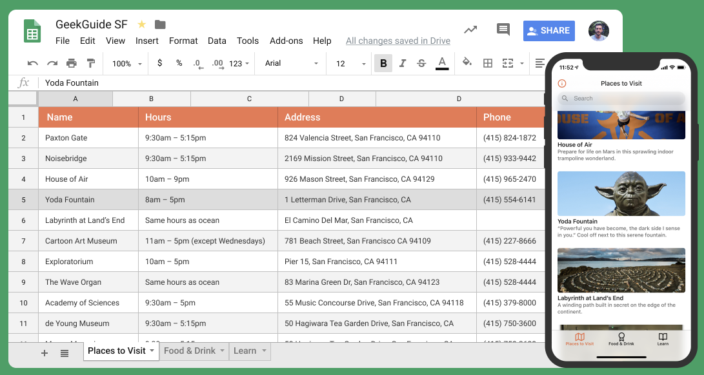Image resolution: width=704 pixels, height=375 pixels.
Task: Tap Food & Drink tab in phone app
Action: 621,339
